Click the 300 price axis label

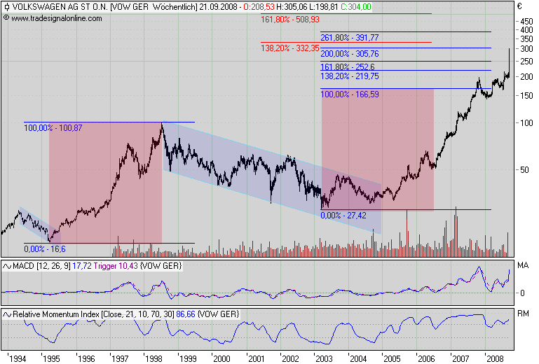tap(526, 49)
